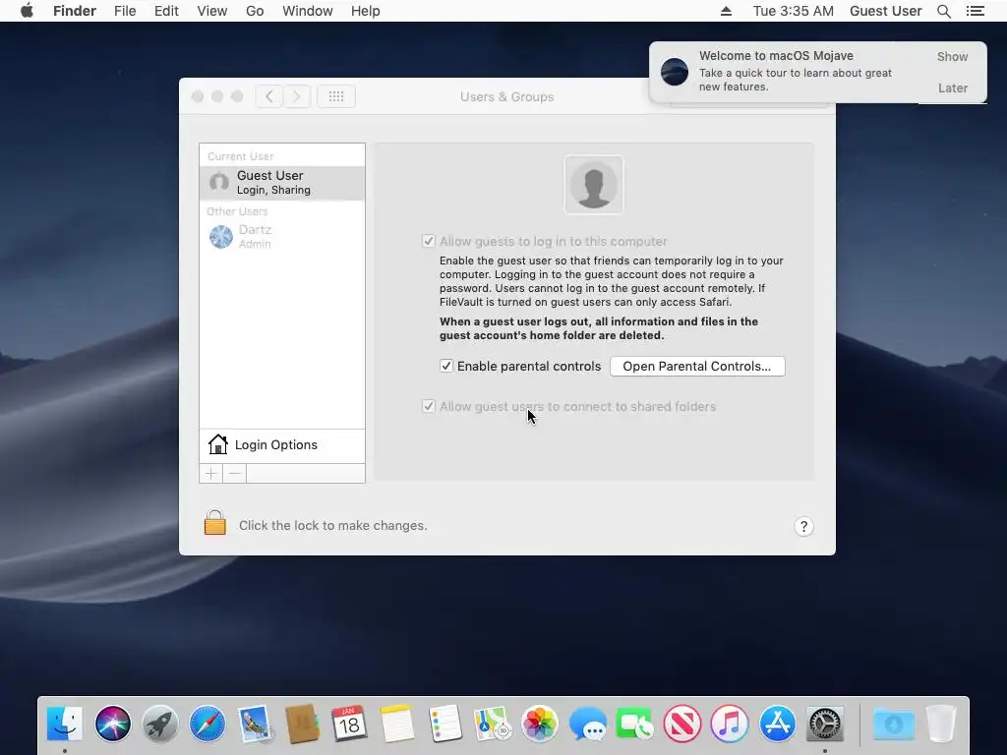Click the Mojave notification icon
The image size is (1007, 755).
point(675,71)
